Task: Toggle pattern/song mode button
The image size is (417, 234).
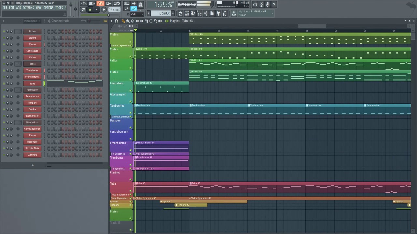Action: click(x=83, y=10)
